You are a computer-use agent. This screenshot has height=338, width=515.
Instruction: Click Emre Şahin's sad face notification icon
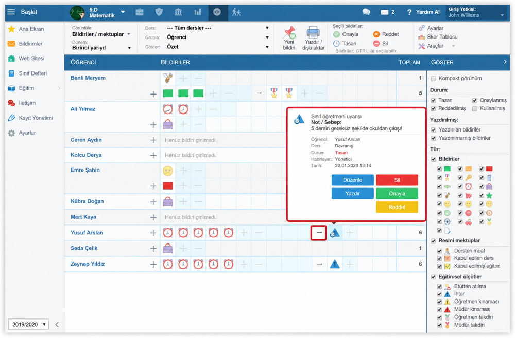(168, 171)
